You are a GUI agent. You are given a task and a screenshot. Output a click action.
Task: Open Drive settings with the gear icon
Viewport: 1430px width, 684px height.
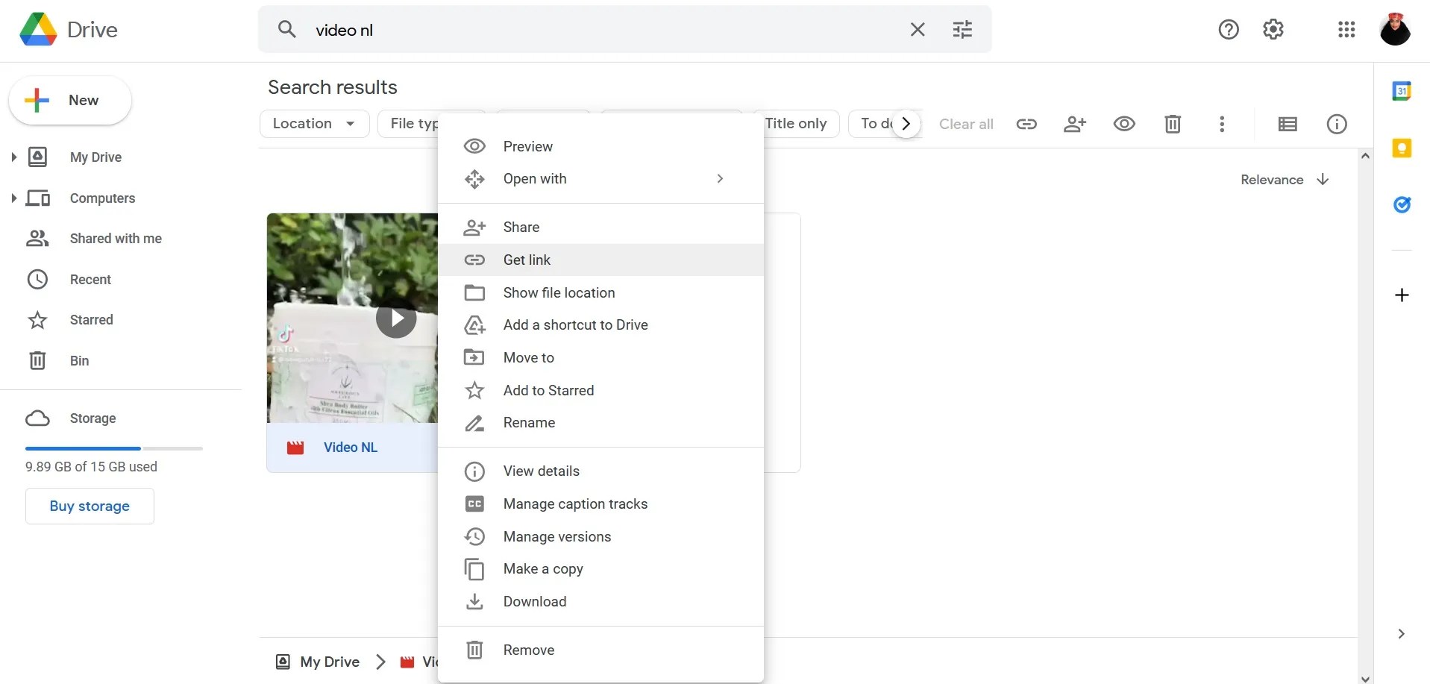[x=1273, y=29]
